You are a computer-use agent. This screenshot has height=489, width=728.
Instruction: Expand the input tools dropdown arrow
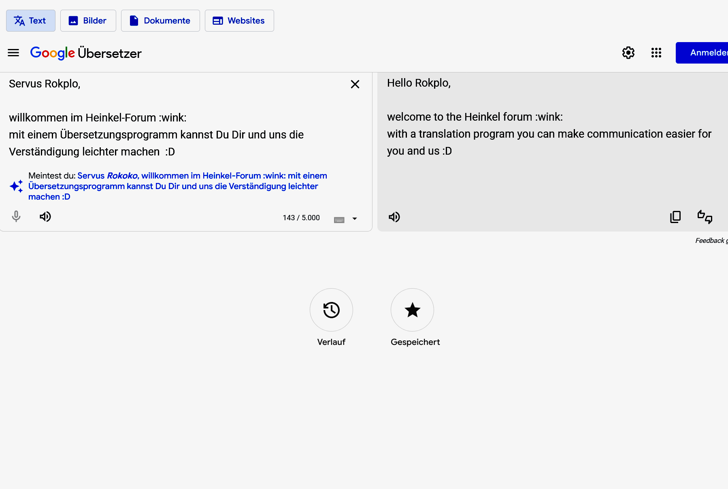tap(355, 219)
